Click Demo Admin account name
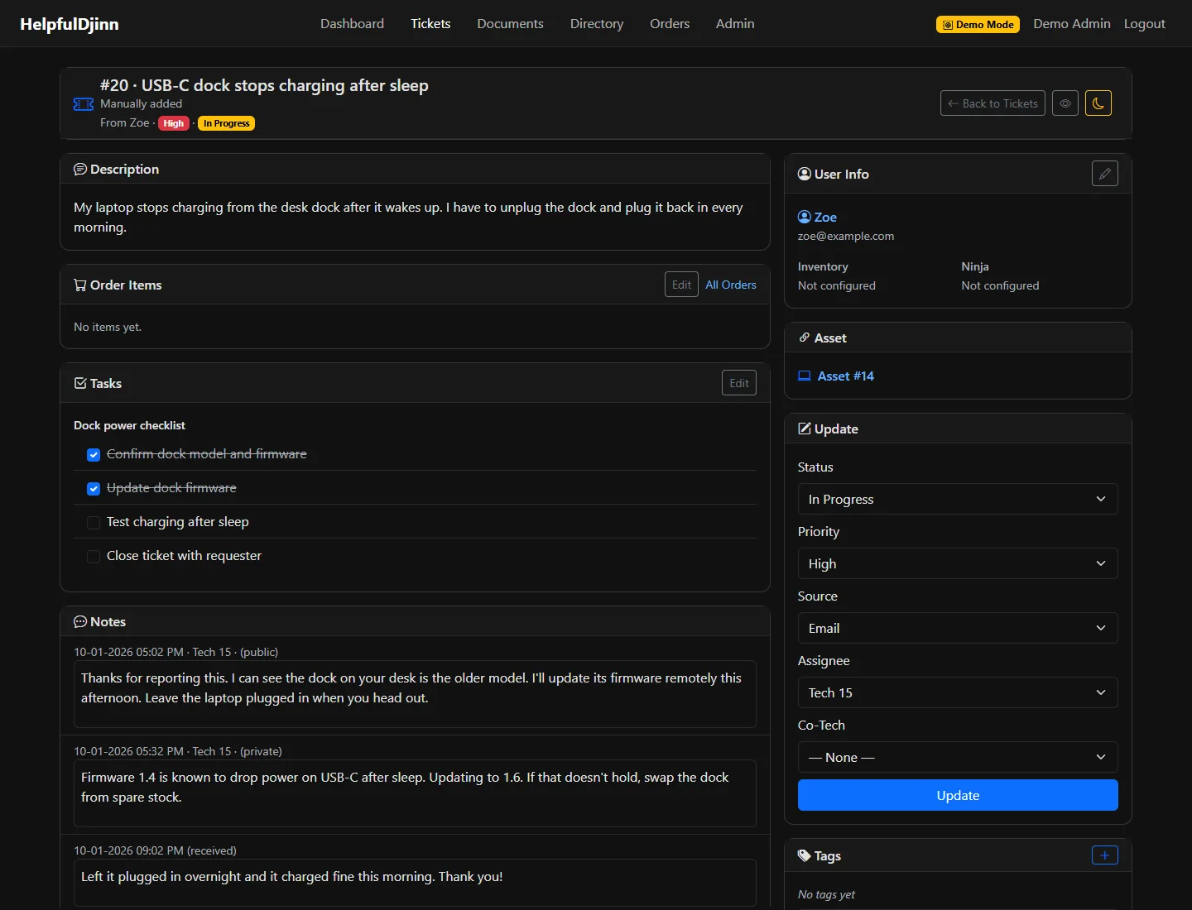The image size is (1192, 910). click(x=1072, y=23)
